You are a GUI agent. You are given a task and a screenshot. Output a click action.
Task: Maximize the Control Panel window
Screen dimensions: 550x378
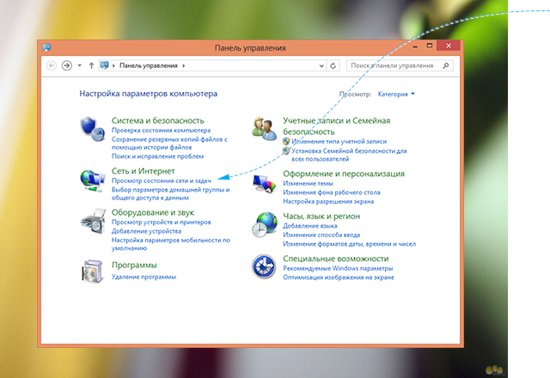(430, 46)
